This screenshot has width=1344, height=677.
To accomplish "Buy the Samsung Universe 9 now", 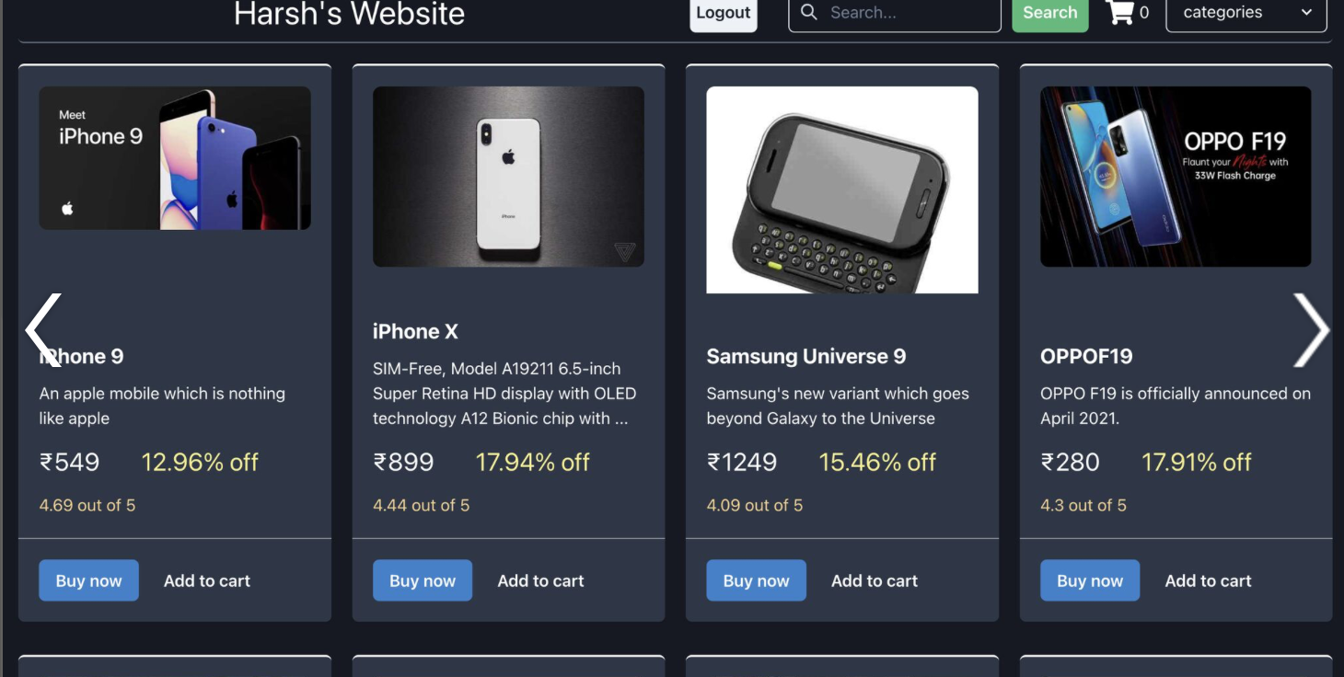I will (756, 580).
